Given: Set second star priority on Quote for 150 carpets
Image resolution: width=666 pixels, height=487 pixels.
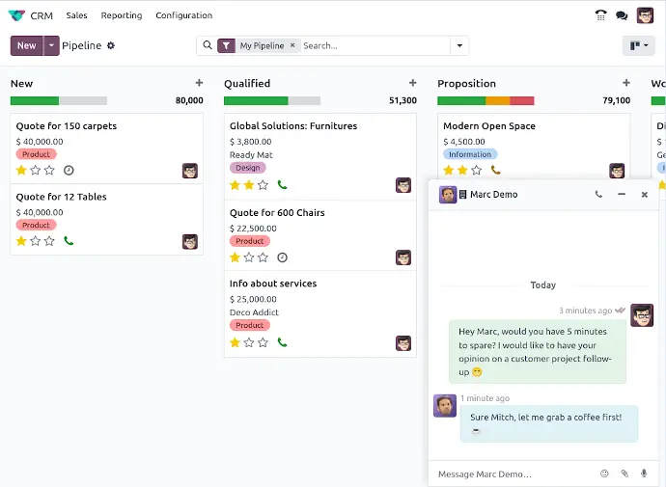Looking at the screenshot, I should 36,171.
